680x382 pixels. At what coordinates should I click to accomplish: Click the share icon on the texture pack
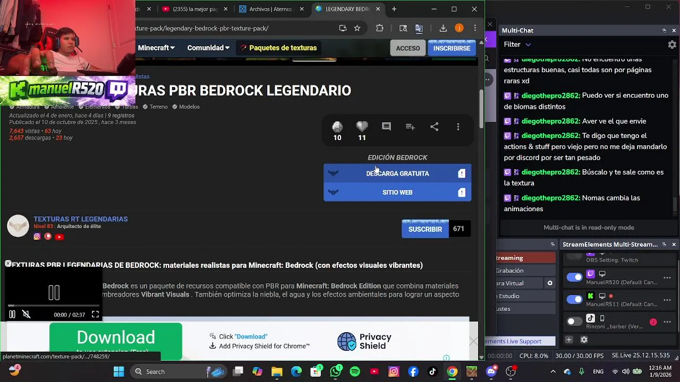tap(434, 126)
